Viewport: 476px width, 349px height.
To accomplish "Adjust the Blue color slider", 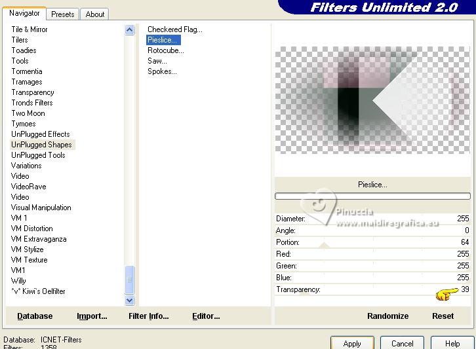I will pyautogui.click(x=372, y=278).
